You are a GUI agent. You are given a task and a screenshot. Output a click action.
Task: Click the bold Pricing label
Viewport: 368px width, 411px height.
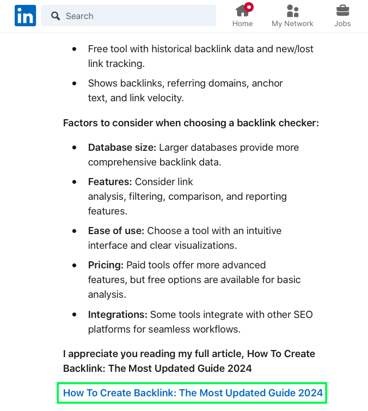(x=106, y=265)
